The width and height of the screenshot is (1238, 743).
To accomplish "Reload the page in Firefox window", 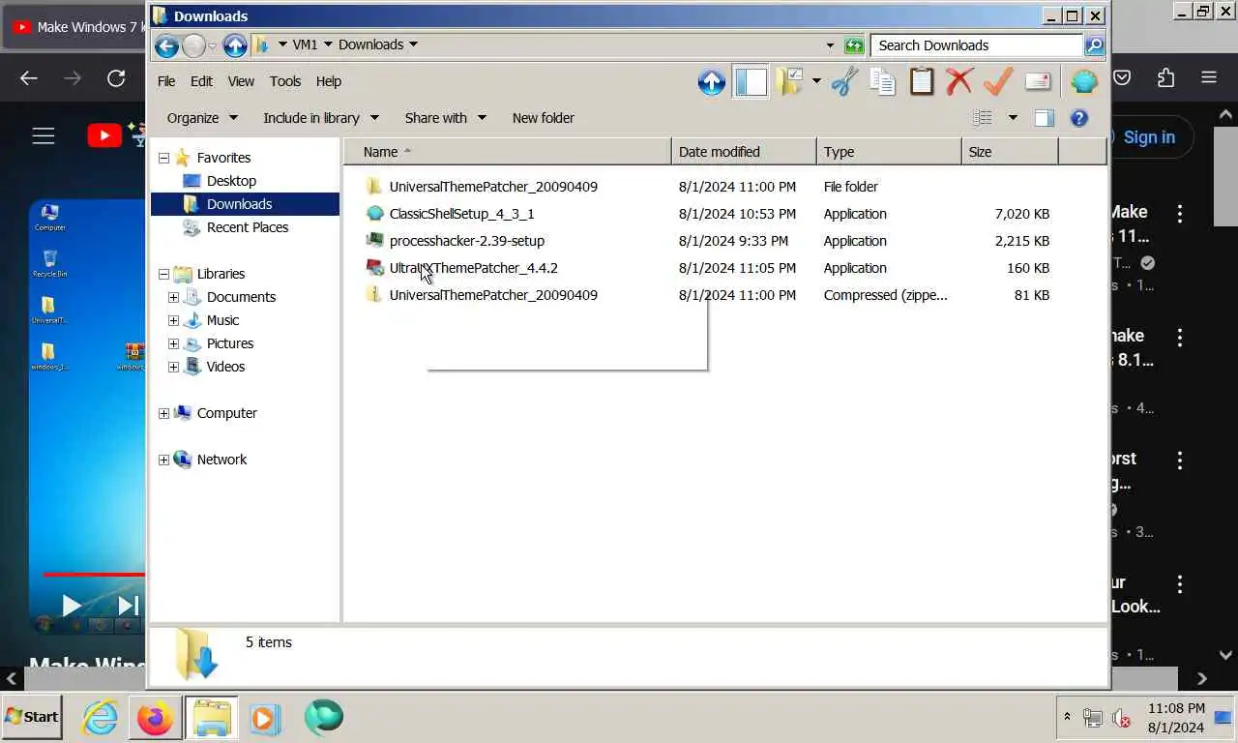I will (x=116, y=78).
